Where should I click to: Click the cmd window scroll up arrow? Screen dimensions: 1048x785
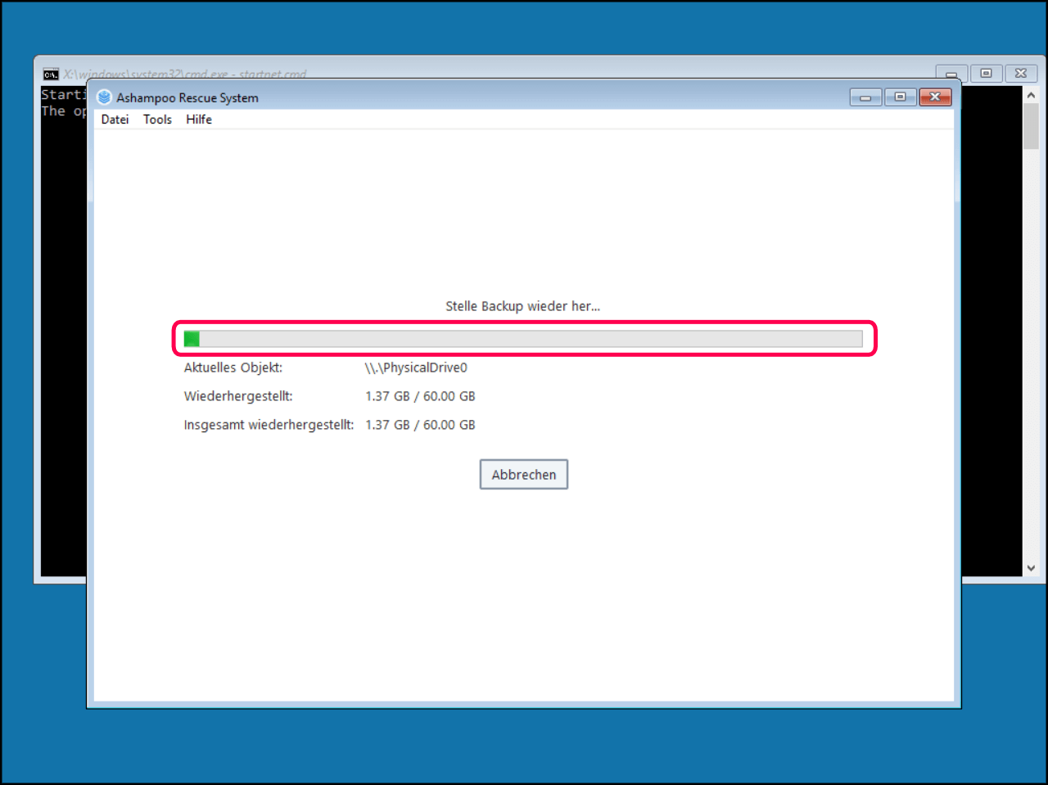coord(1031,95)
